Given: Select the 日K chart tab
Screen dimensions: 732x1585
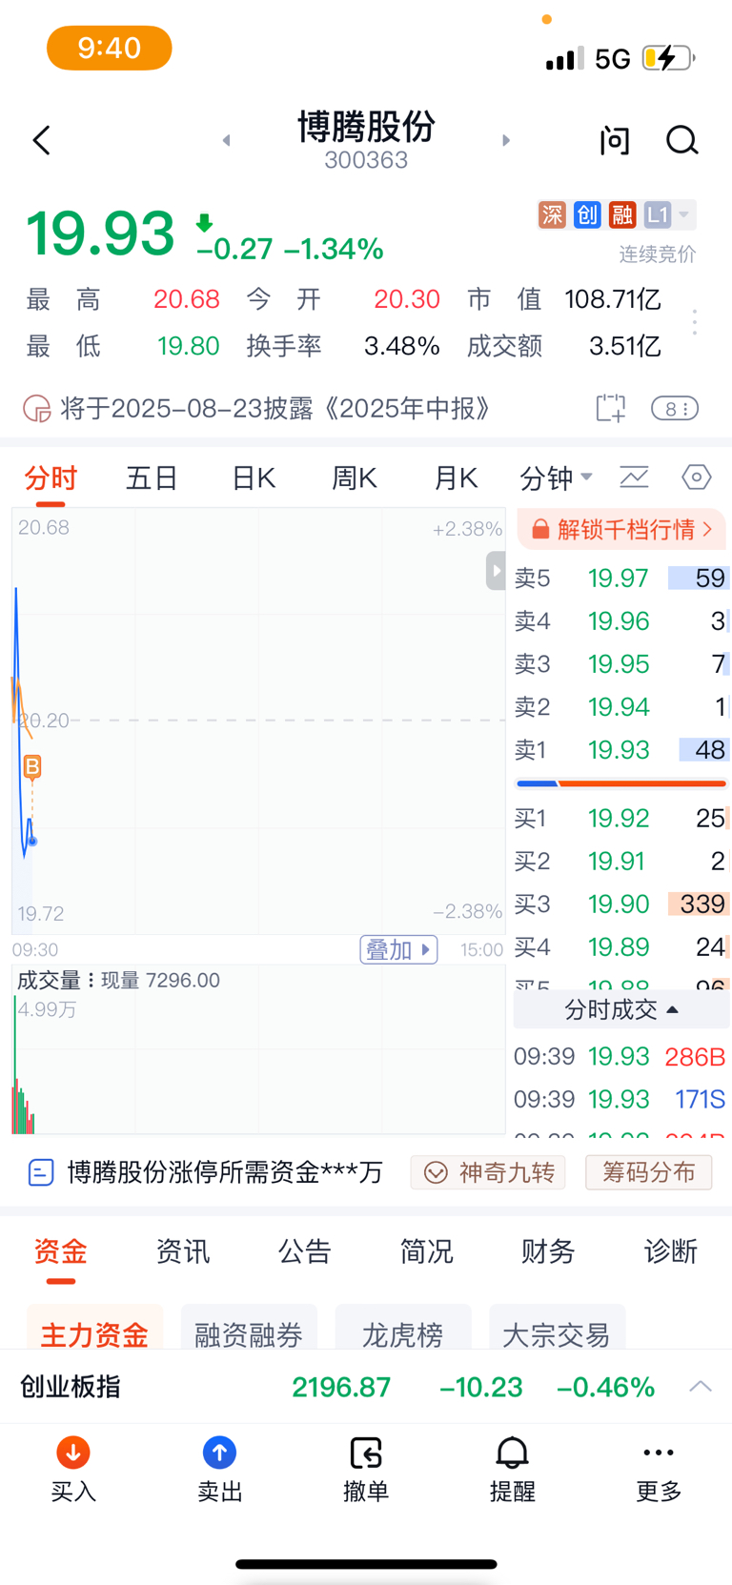Looking at the screenshot, I should [254, 478].
